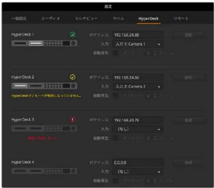Open HyperDeck 3 input dropdown (なし)

tap(138, 129)
